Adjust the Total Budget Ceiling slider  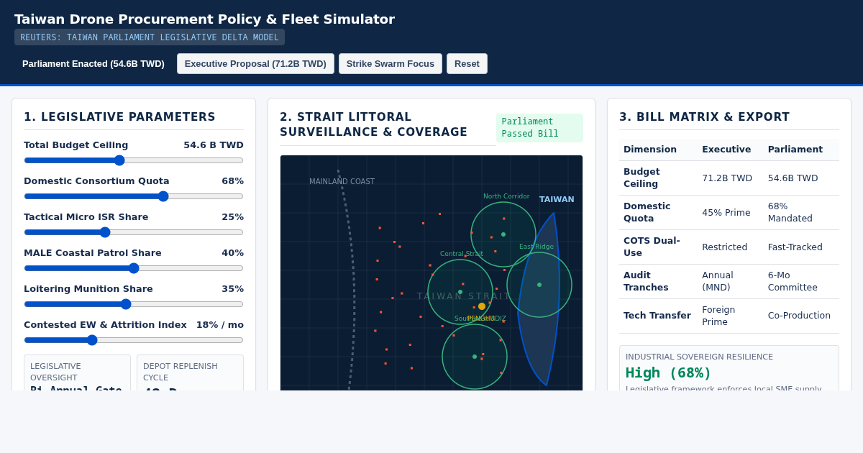(134, 160)
